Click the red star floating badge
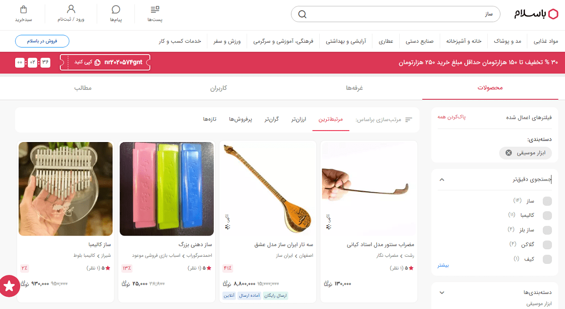 click(x=9, y=285)
